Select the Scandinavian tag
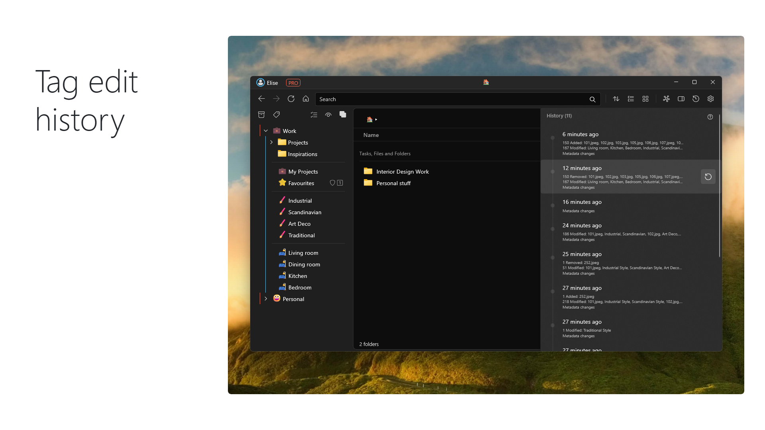The image size is (765, 430). point(304,212)
